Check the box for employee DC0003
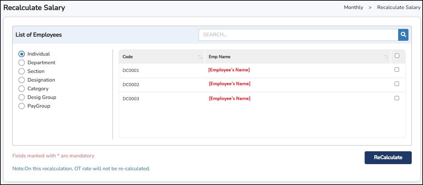The image size is (423, 185). pos(397,98)
